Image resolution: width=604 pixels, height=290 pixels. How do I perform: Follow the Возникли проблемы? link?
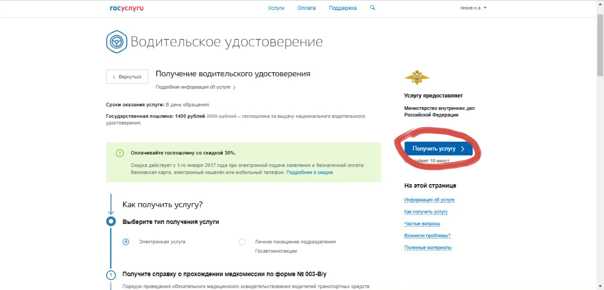pyautogui.click(x=427, y=236)
